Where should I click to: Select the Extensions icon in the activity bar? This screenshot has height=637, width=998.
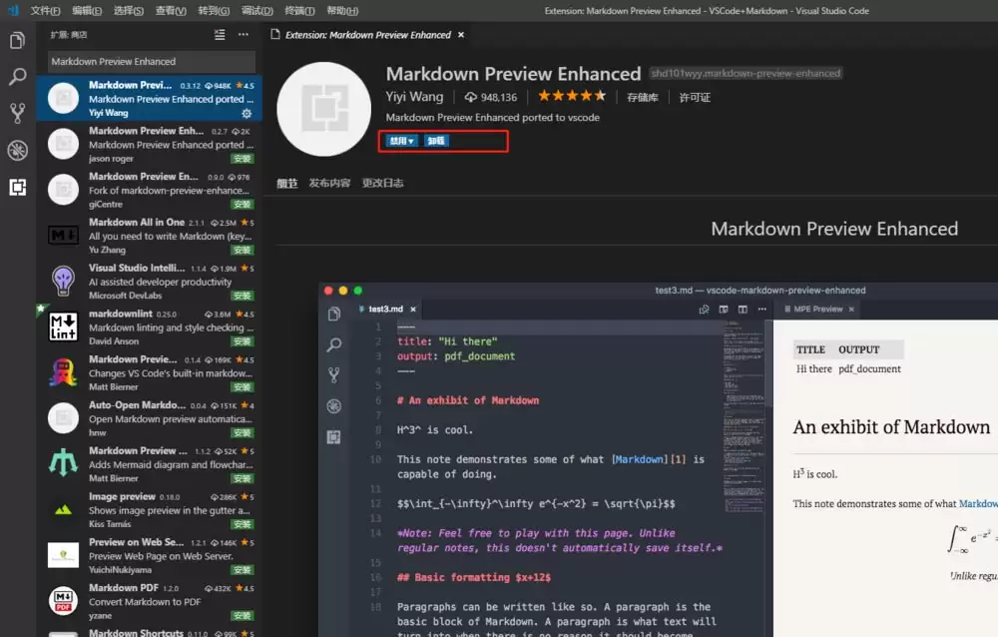click(16, 187)
